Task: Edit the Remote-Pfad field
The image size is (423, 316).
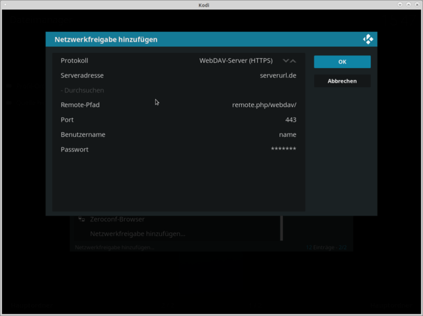Action: tap(178, 104)
